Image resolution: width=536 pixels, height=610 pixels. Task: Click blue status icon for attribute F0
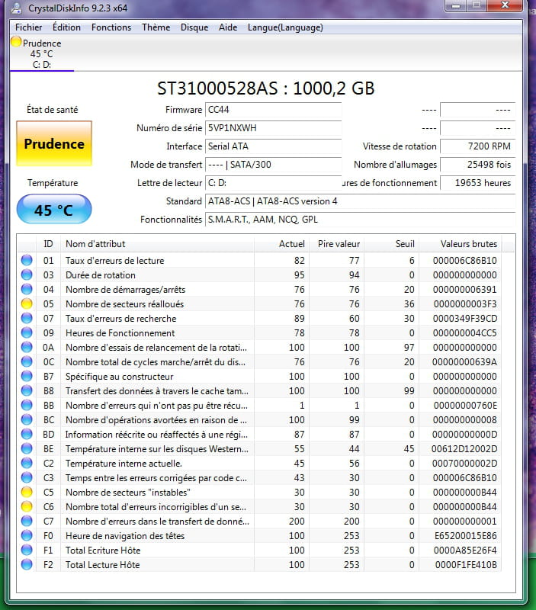click(x=27, y=536)
